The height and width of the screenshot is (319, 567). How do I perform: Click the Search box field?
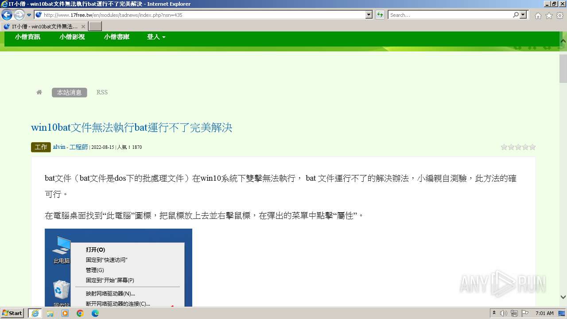450,15
